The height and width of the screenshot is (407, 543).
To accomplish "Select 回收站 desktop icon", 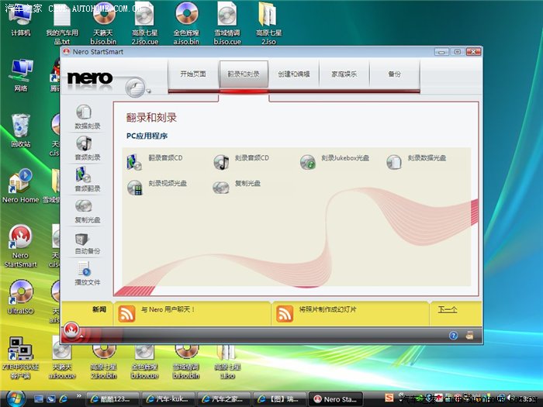I will (x=20, y=130).
